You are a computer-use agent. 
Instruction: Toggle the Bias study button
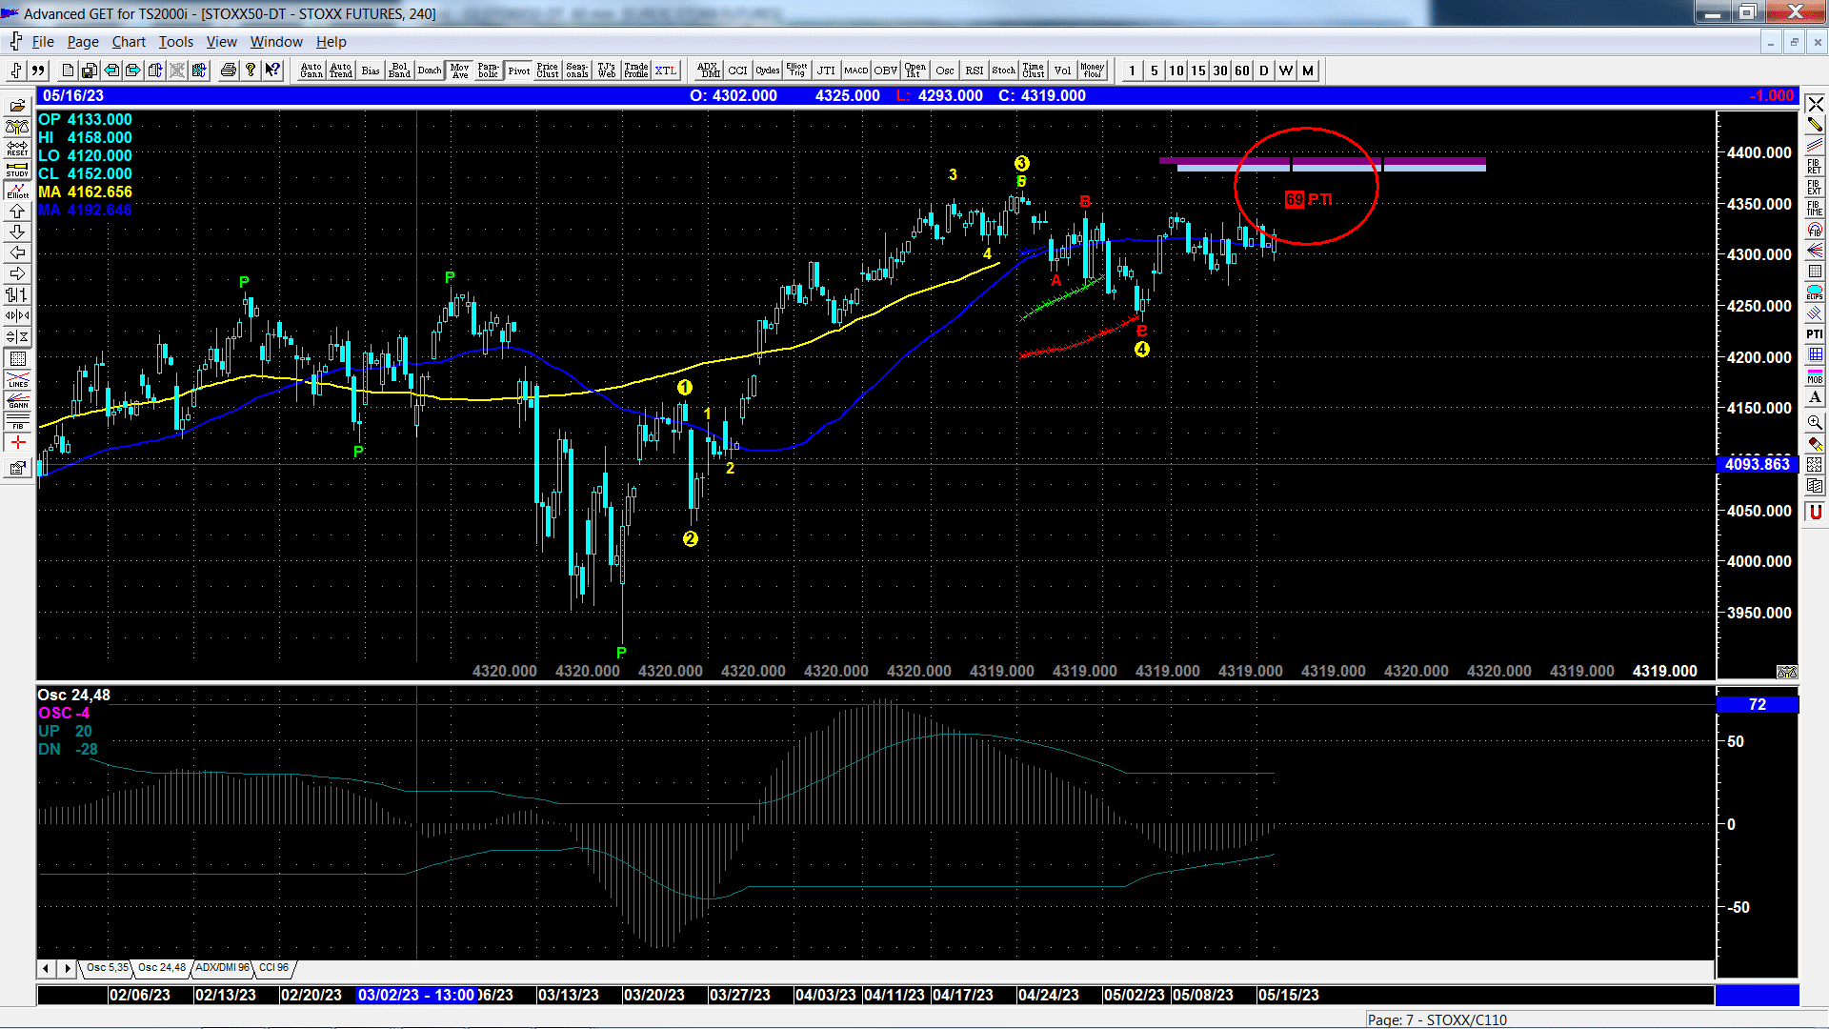click(x=371, y=71)
